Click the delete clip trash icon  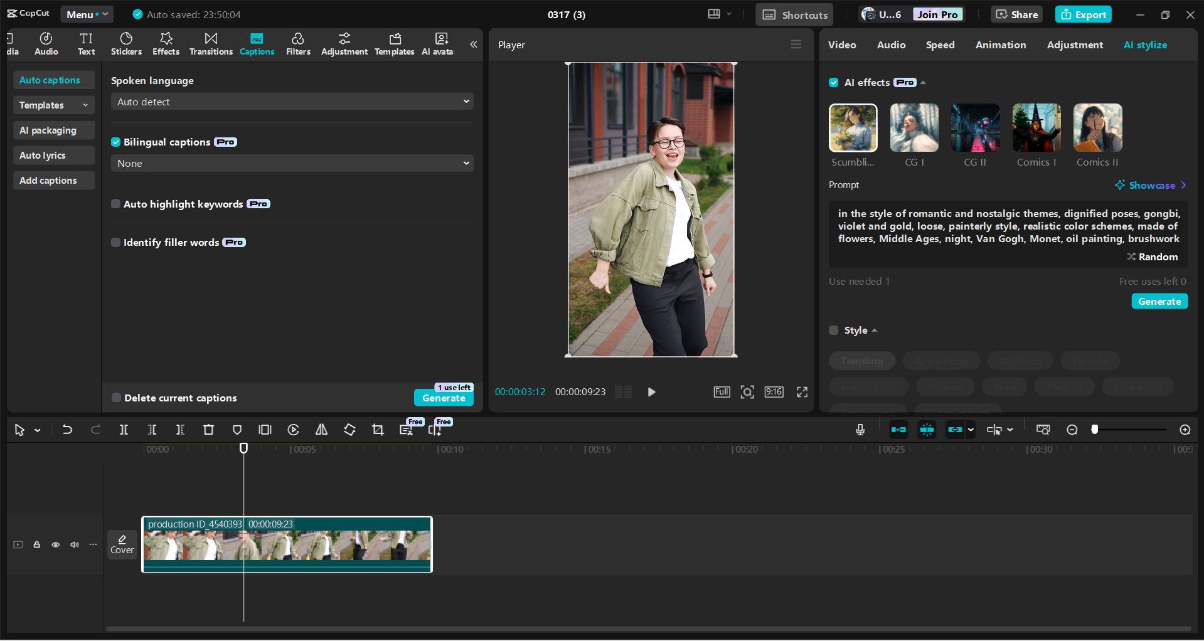tap(208, 430)
